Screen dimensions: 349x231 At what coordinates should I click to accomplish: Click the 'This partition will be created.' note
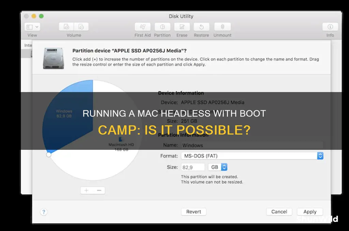pos(209,177)
